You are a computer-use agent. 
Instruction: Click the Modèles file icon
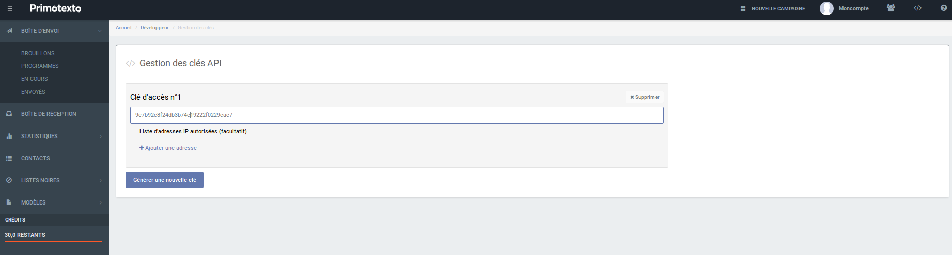click(9, 202)
